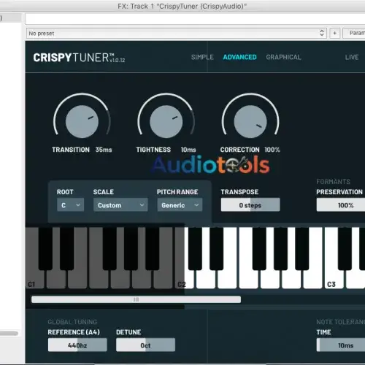Click the Correction knob
365x365 pixels.
pos(250,121)
